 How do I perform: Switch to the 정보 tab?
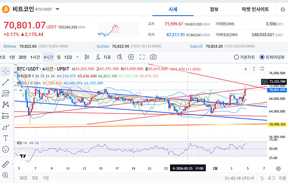[214, 9]
